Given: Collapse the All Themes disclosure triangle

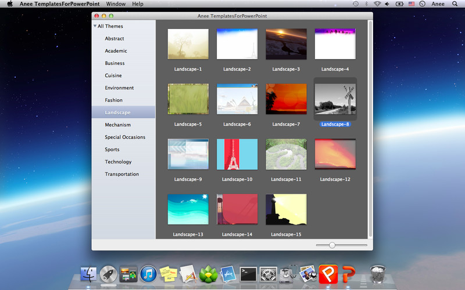Looking at the screenshot, I should 95,26.
